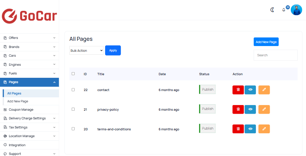Screen dimensions: 306x156
Task: Edit the terms-and-conditions page
Action: [x=264, y=129]
